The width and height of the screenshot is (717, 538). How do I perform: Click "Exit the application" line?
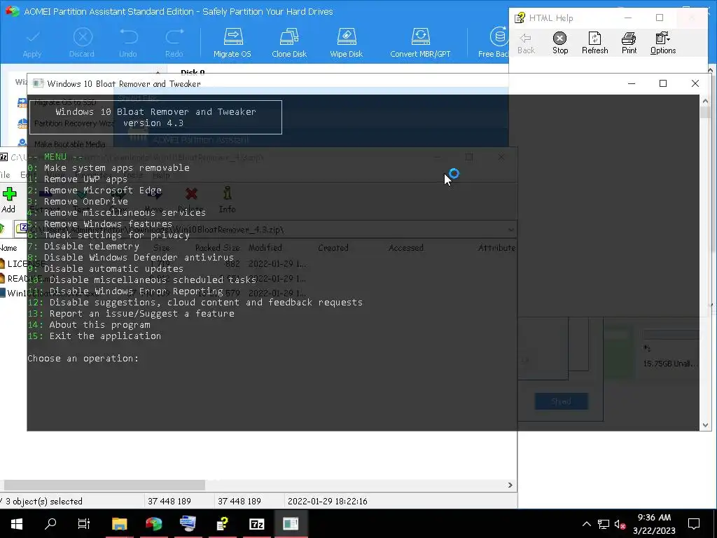(105, 336)
